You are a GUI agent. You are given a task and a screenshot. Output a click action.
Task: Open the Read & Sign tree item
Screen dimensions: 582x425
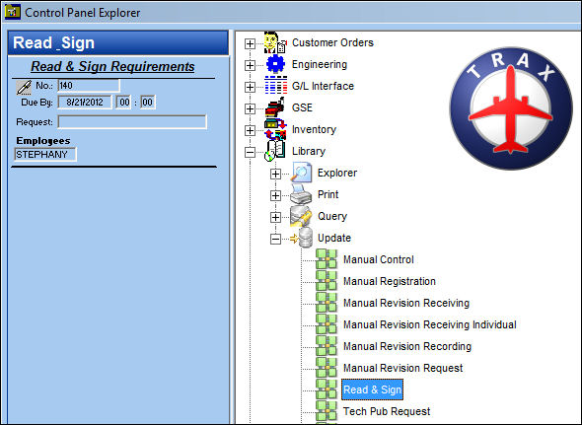[372, 390]
